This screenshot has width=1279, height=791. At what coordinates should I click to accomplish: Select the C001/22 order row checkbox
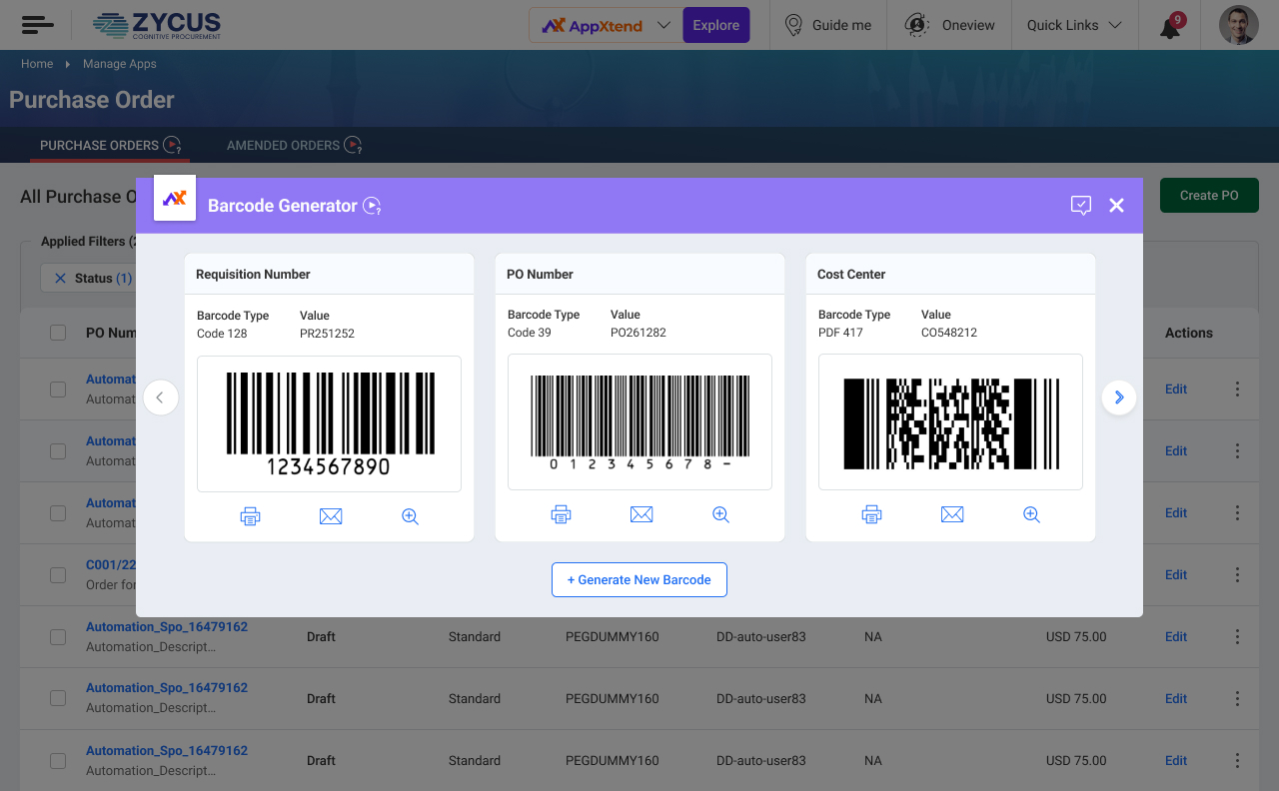pos(58,575)
